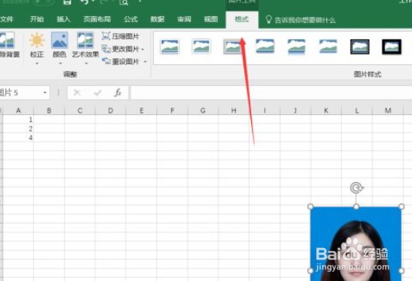Click the undo icon in quick access toolbar
This screenshot has width=412, height=281.
click(84, 2)
